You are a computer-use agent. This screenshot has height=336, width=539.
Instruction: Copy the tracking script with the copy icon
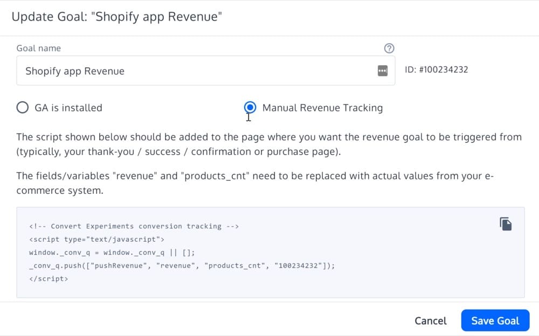(505, 224)
